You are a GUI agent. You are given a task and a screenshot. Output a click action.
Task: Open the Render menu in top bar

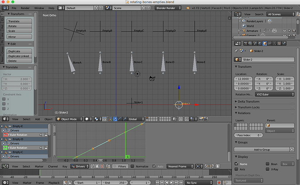click(x=25, y=8)
